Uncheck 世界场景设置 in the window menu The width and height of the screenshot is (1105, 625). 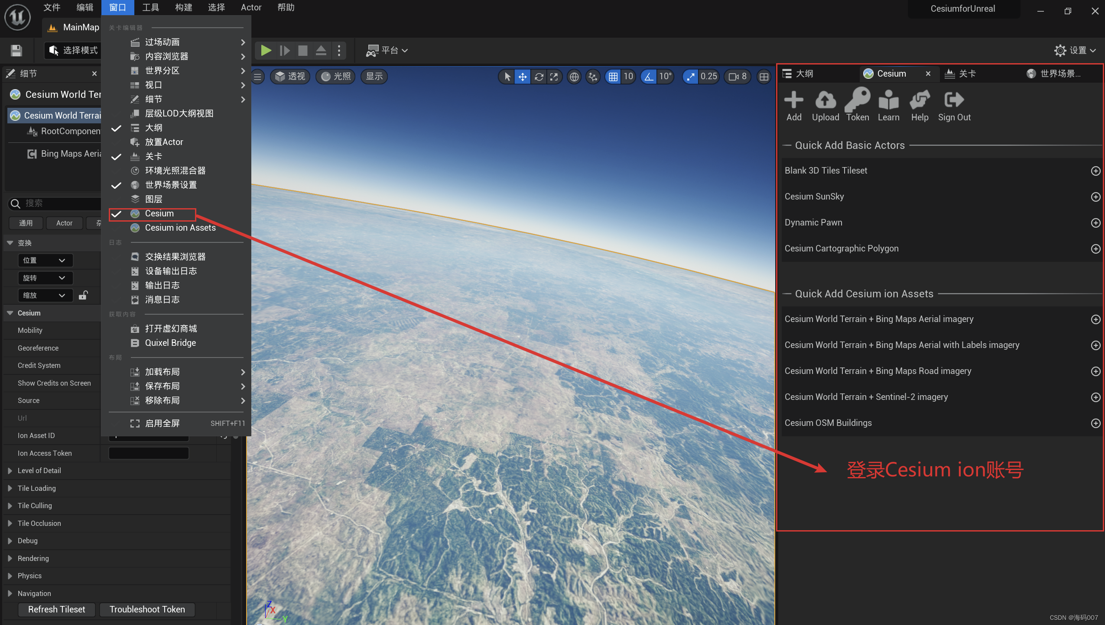[x=176, y=185]
